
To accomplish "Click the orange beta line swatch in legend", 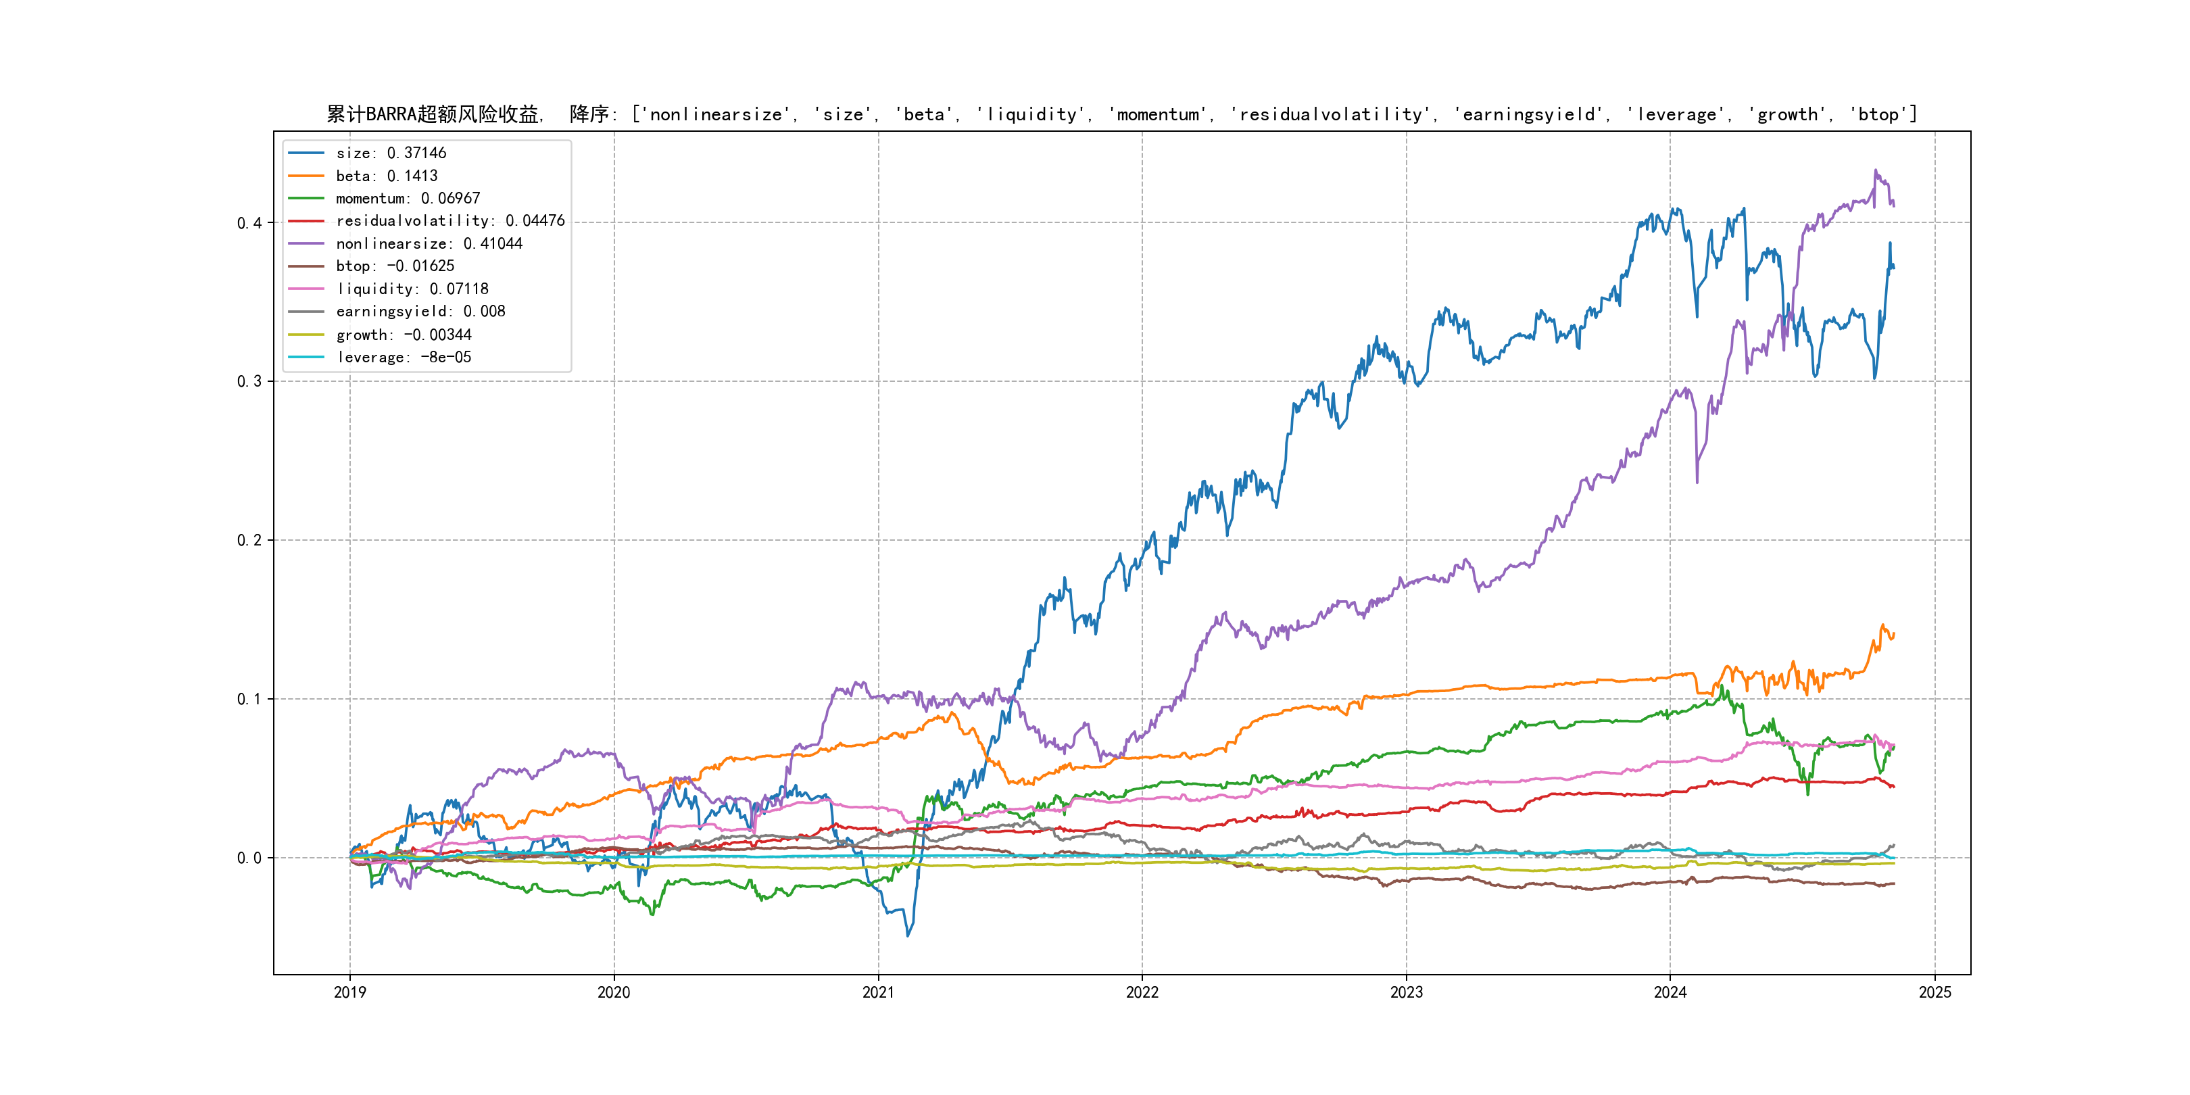I will click(x=306, y=176).
